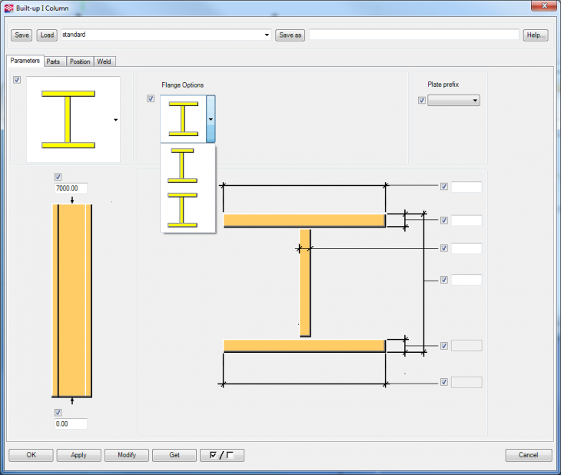561x475 pixels.
Task: Click the top flange in the cross-section diagram
Action: point(304,221)
